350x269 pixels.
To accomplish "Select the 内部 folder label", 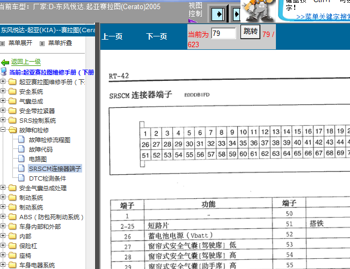I will tap(25, 236).
